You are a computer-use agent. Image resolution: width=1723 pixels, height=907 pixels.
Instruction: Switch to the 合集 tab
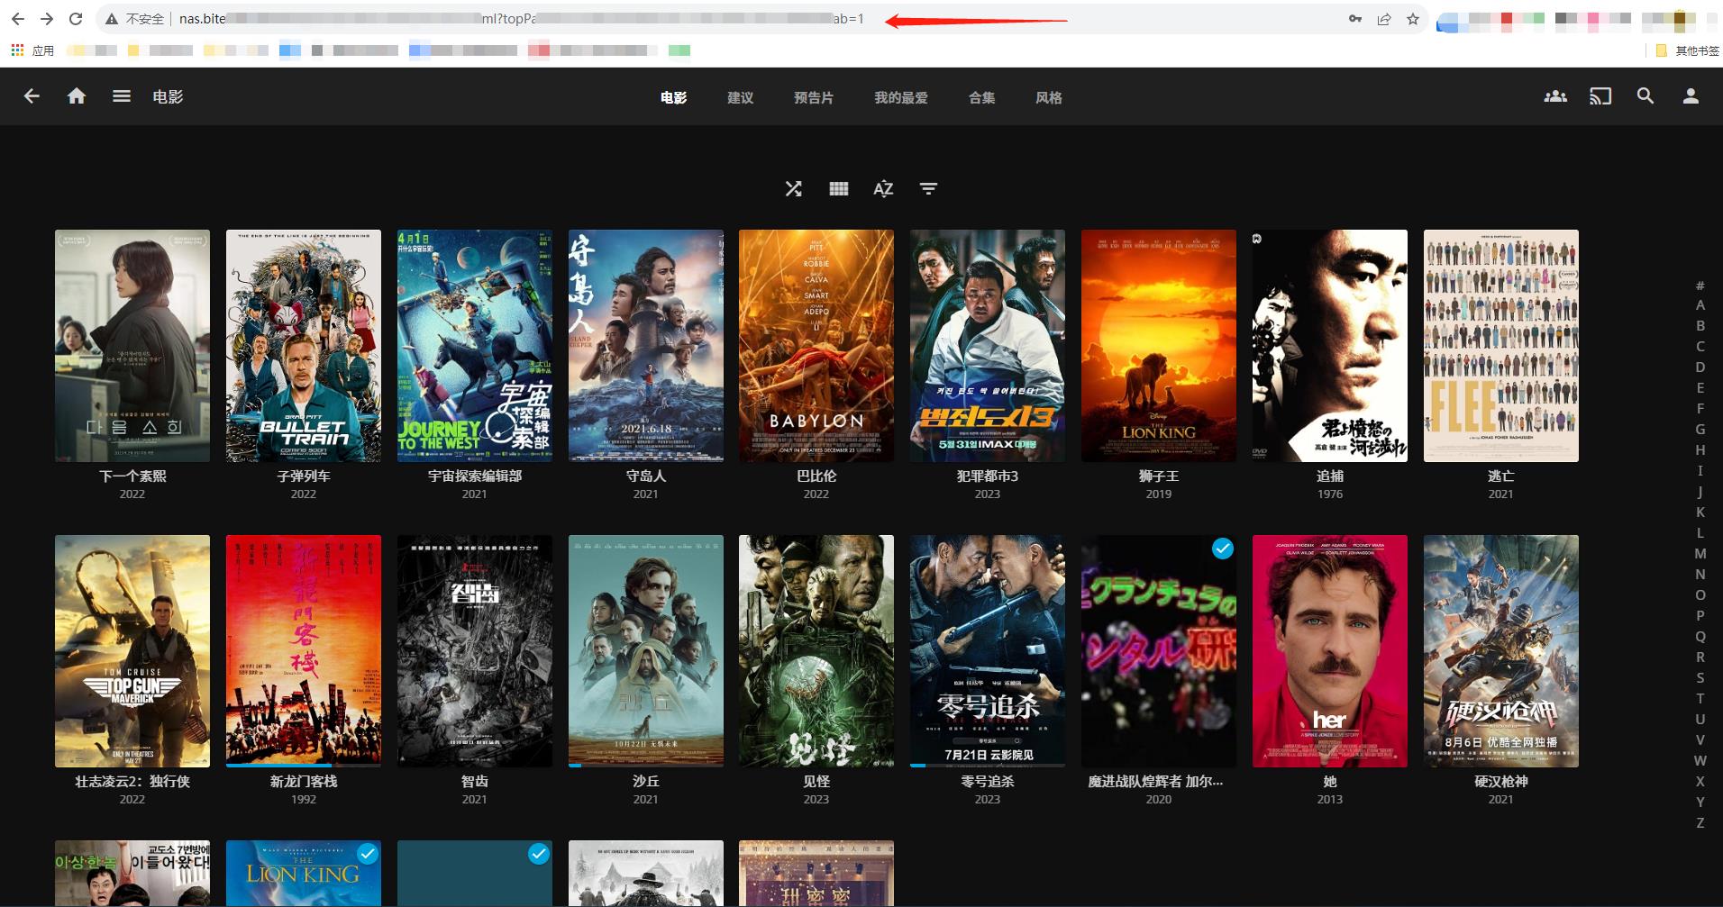tap(981, 97)
